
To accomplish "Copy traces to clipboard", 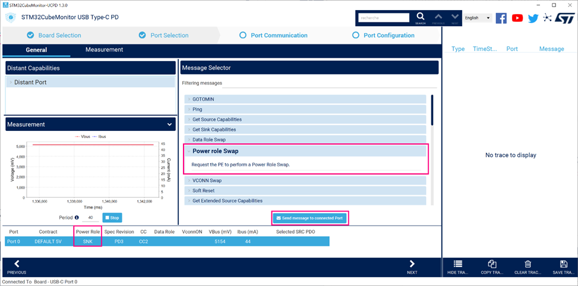I will (492, 267).
